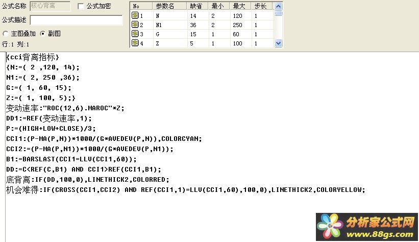The image size is (419, 242).
Task: Click the CCI2:= formula line
Action: (x=89, y=149)
